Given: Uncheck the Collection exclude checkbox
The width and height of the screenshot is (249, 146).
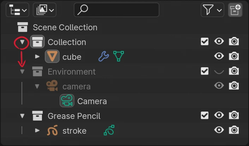Looking at the screenshot, I should [x=205, y=42].
